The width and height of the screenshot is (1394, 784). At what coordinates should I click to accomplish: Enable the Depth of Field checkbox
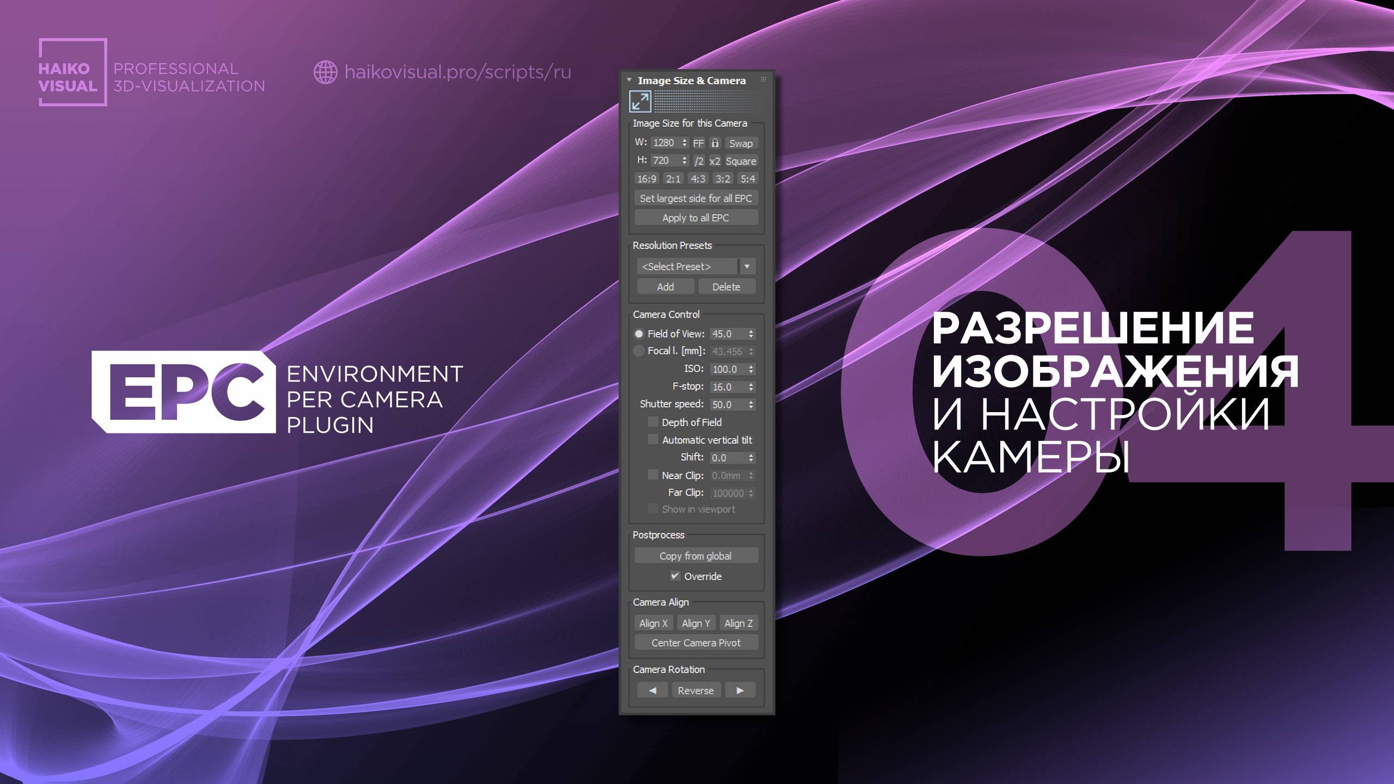[x=653, y=422]
